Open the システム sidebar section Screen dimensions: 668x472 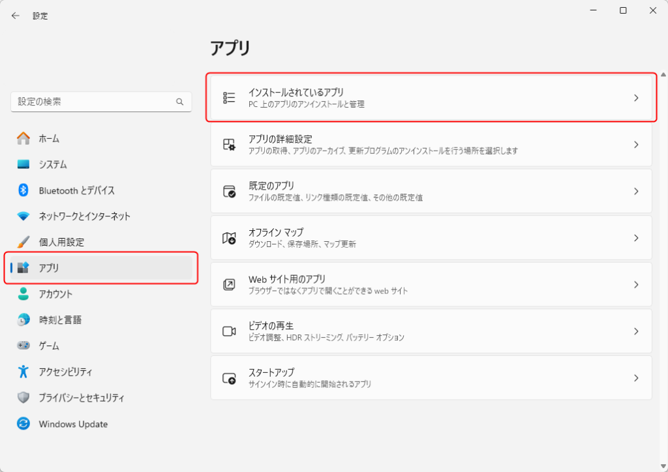[x=53, y=164]
